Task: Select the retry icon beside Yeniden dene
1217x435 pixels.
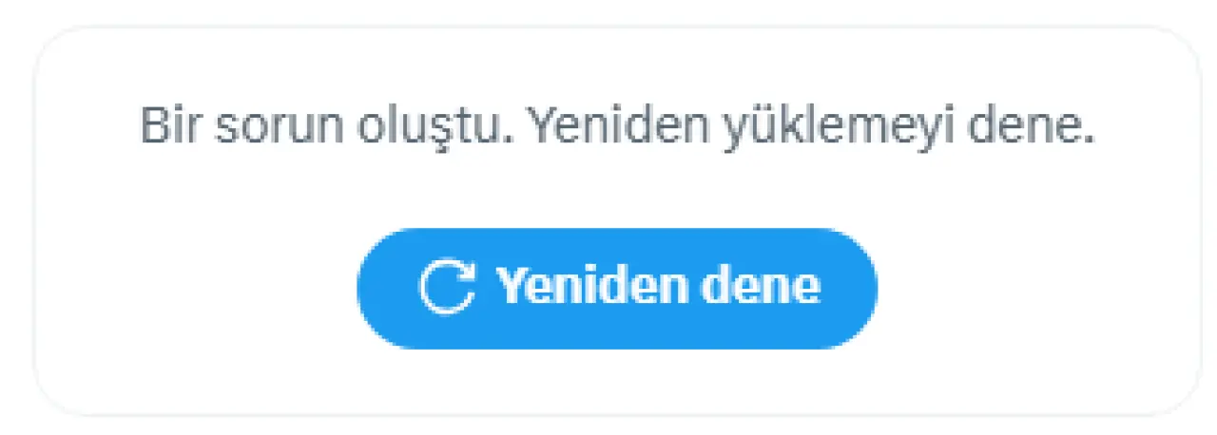Action: pyautogui.click(x=446, y=288)
